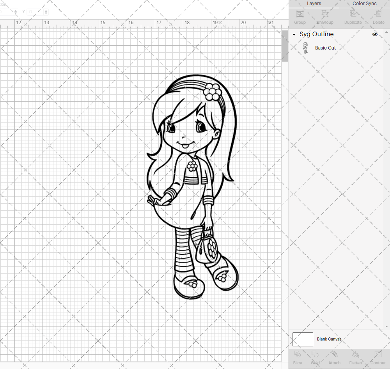
Task: Open the Layers tab
Action: [x=314, y=4]
